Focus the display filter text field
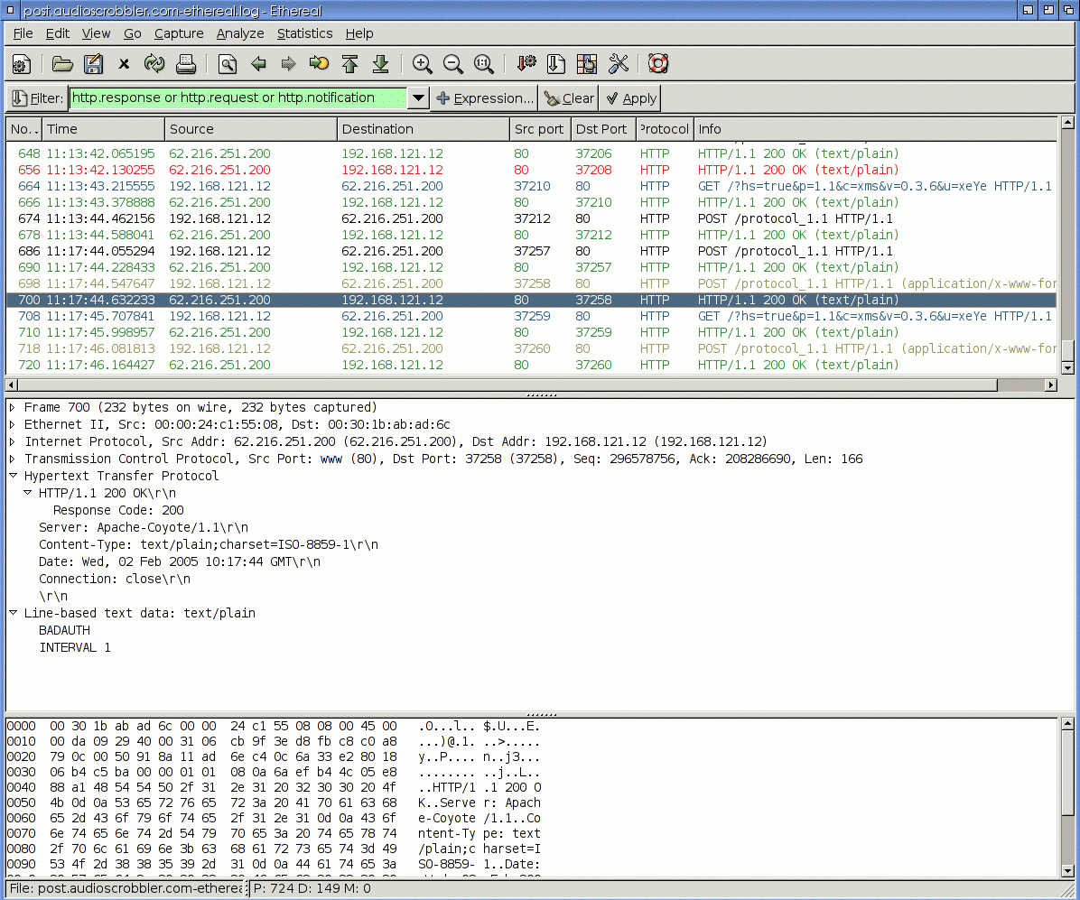The image size is (1080, 900). (238, 97)
